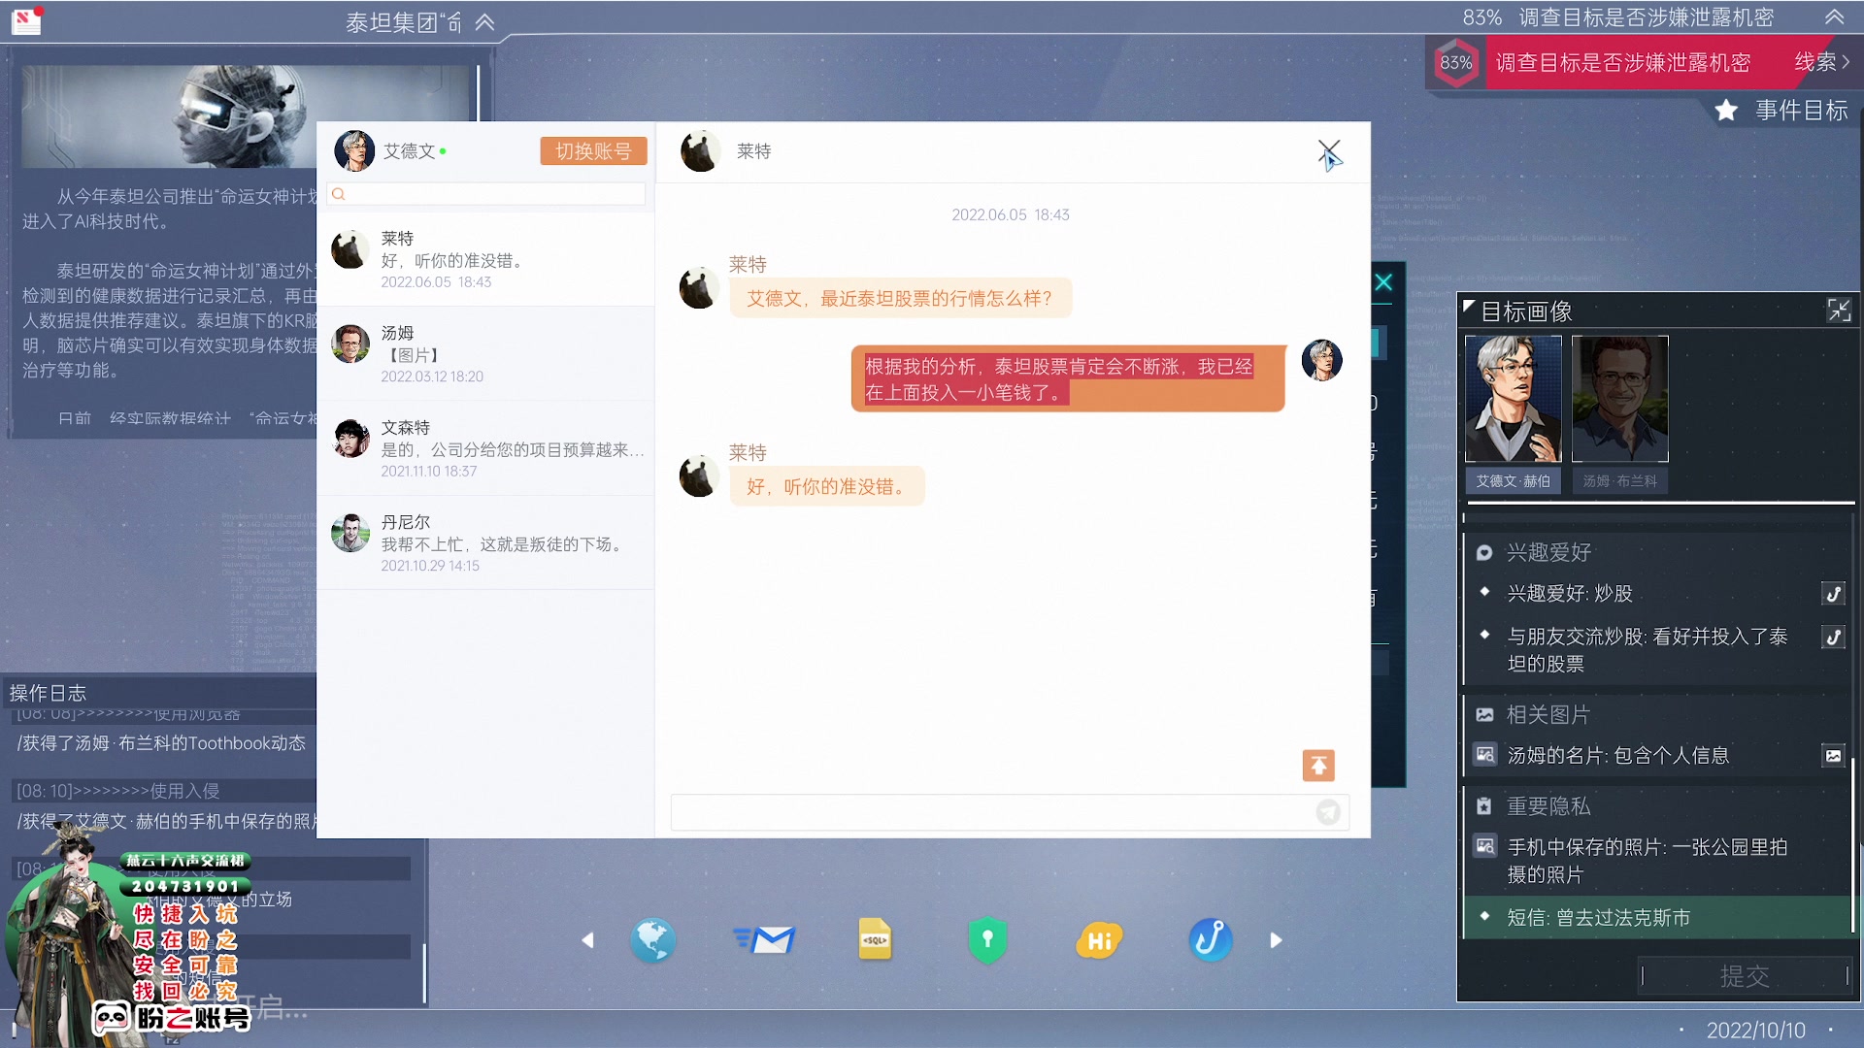Screen dimensions: 1864x1048
Task: Open 事件目标 event objectives
Action: (x=1801, y=111)
